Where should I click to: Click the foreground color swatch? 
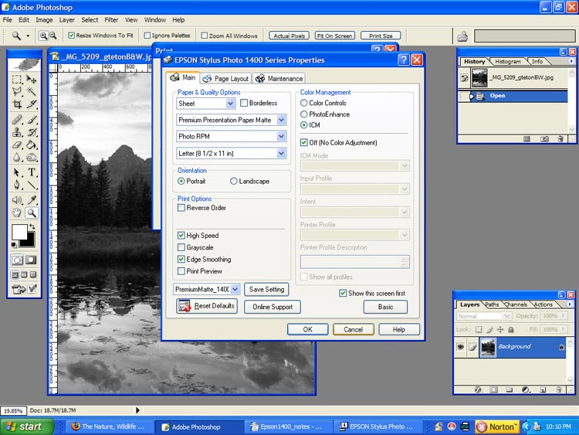[19, 233]
